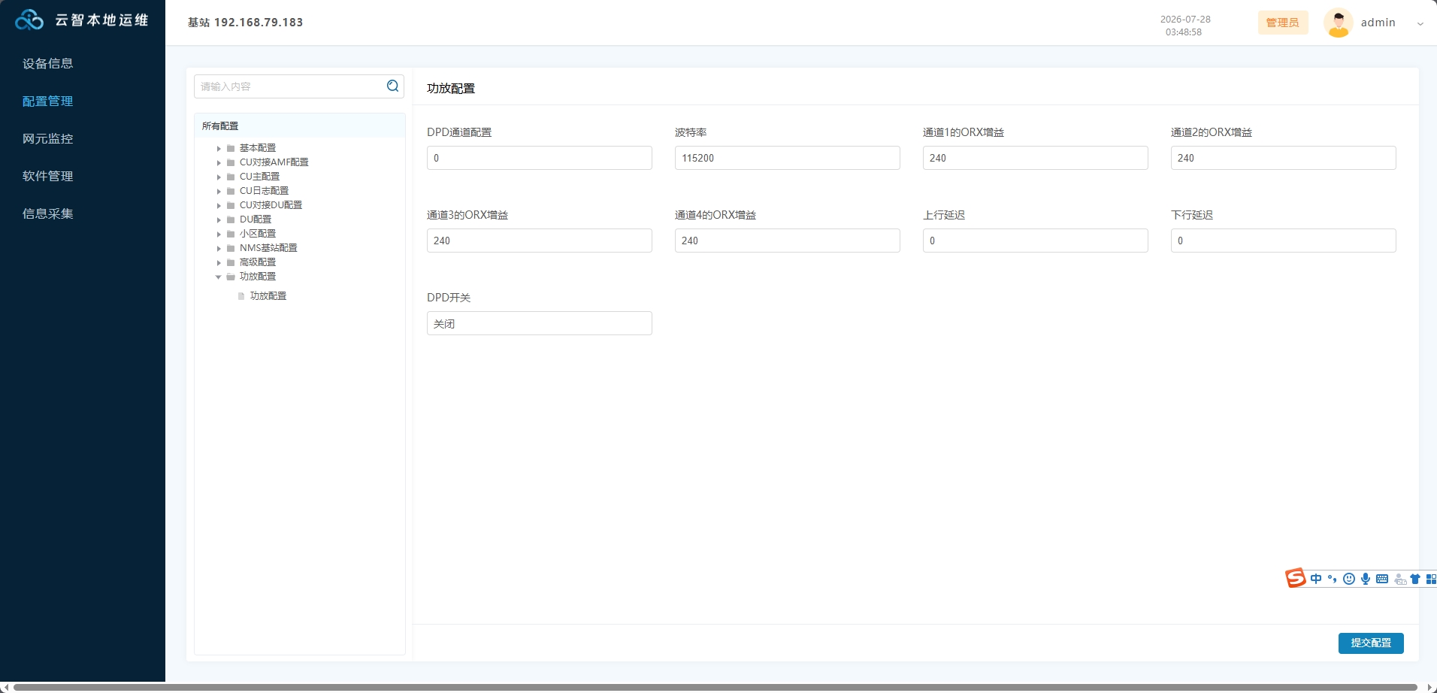Click the scrollbar right arrow
Image resolution: width=1437 pixels, height=693 pixels.
pos(1430,687)
